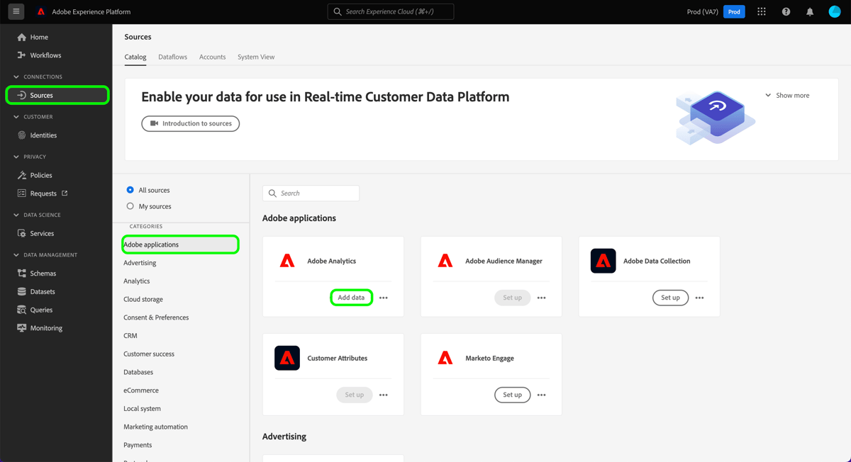This screenshot has width=851, height=462.
Task: Select Schemas under Data Management
Action: [x=44, y=273]
